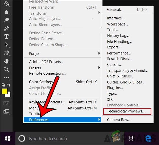Select the Zoom tool in toolbar
The width and height of the screenshot is (159, 145).
[x=6, y=69]
